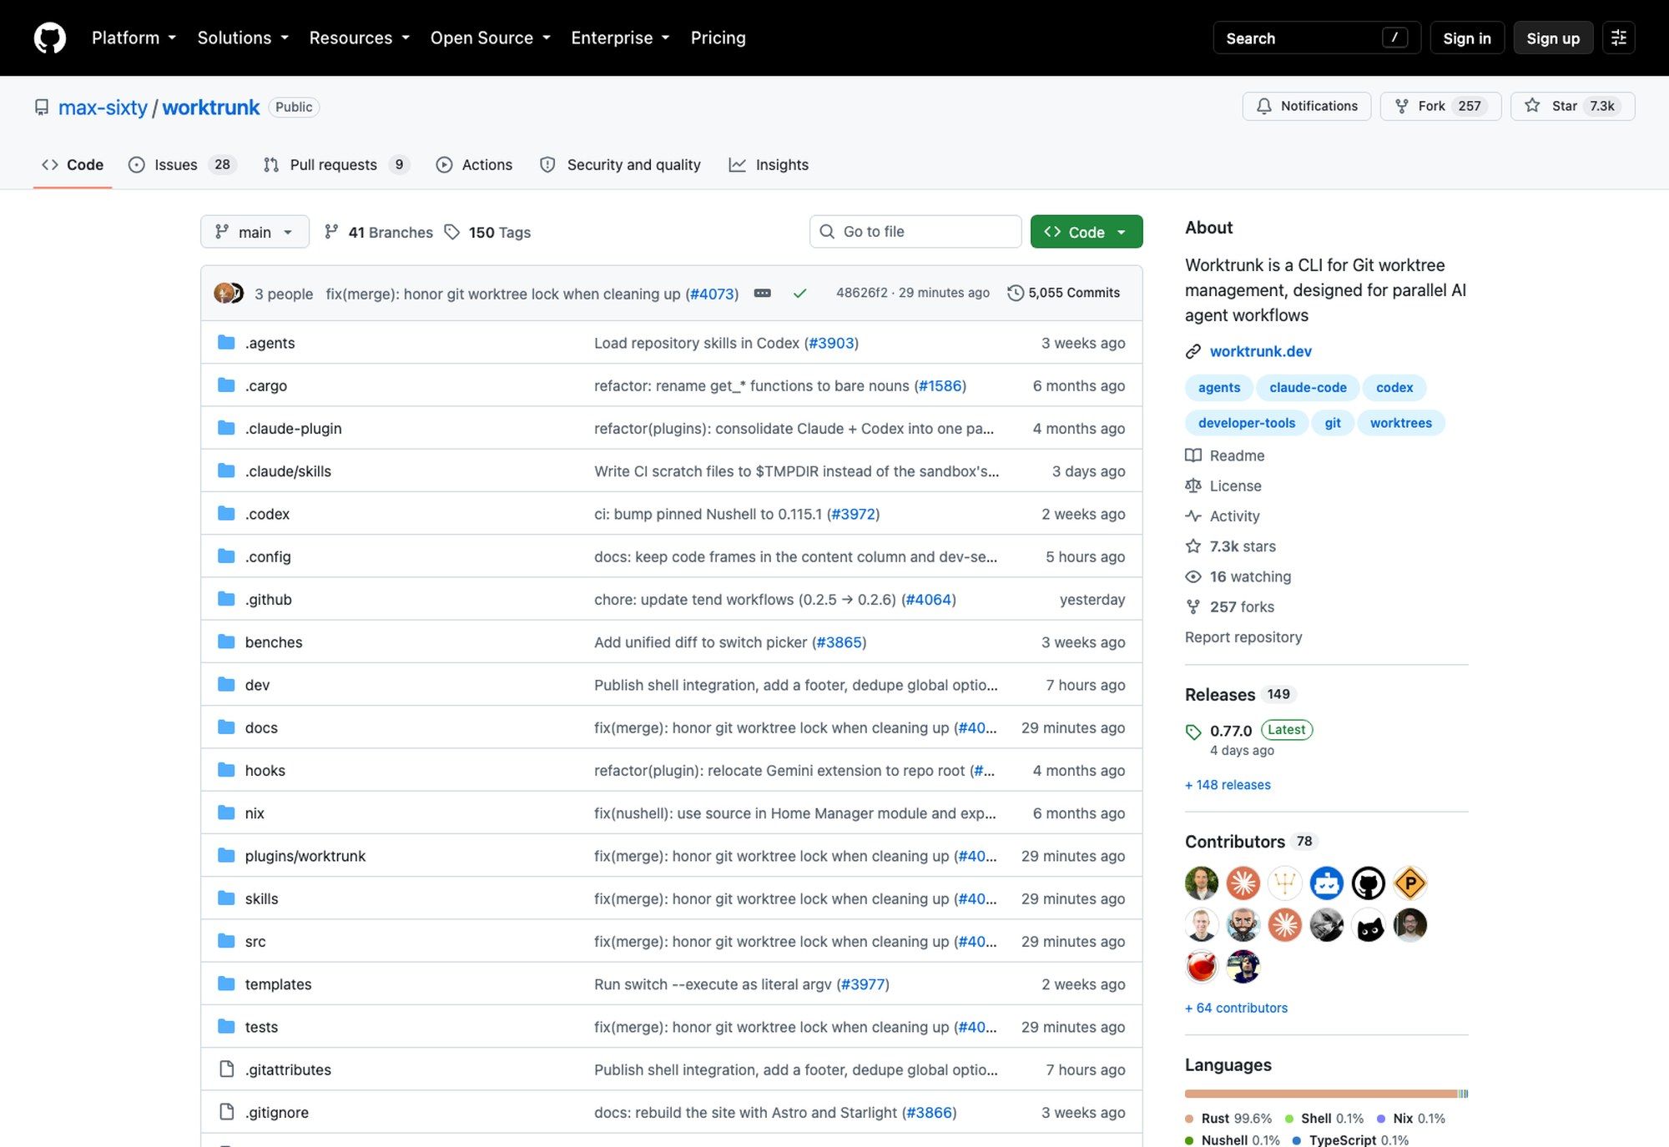This screenshot has height=1147, width=1669.
Task: Click the Report repository link
Action: (x=1243, y=637)
